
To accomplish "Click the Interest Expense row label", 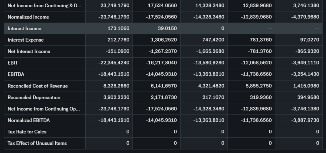I will [26, 40].
